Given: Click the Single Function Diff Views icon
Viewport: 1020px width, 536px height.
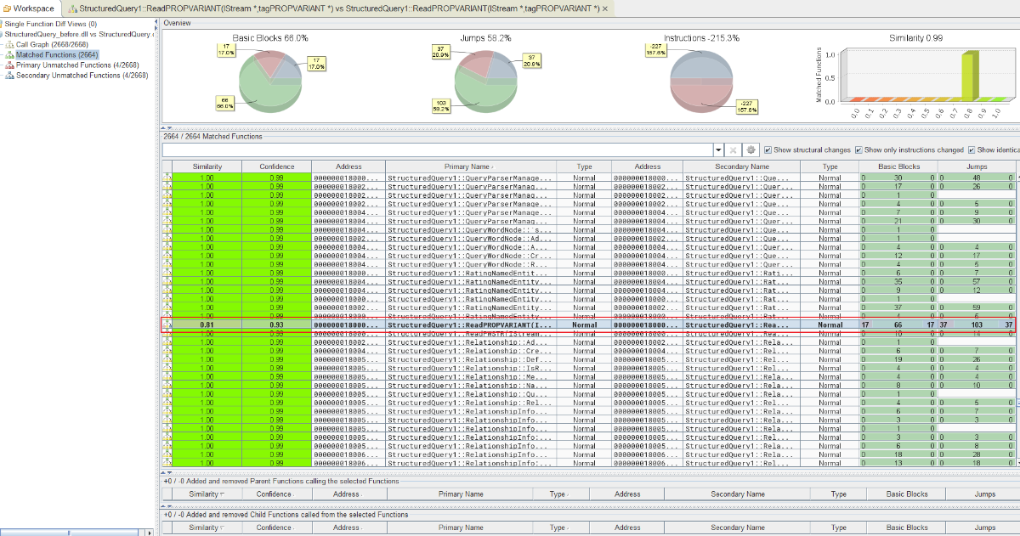Looking at the screenshot, I should point(2,24).
